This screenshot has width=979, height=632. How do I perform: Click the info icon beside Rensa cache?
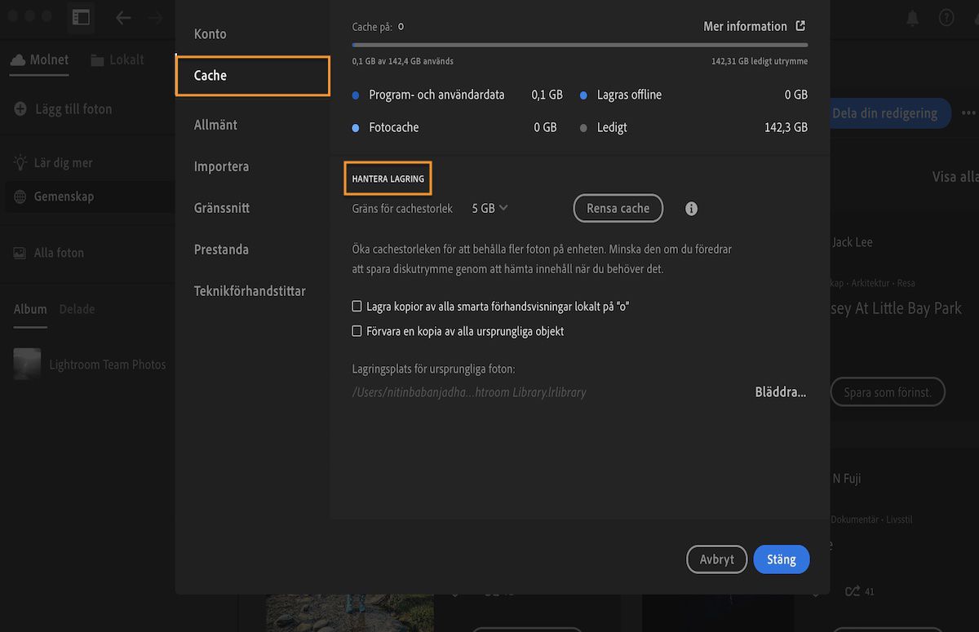pyautogui.click(x=691, y=208)
